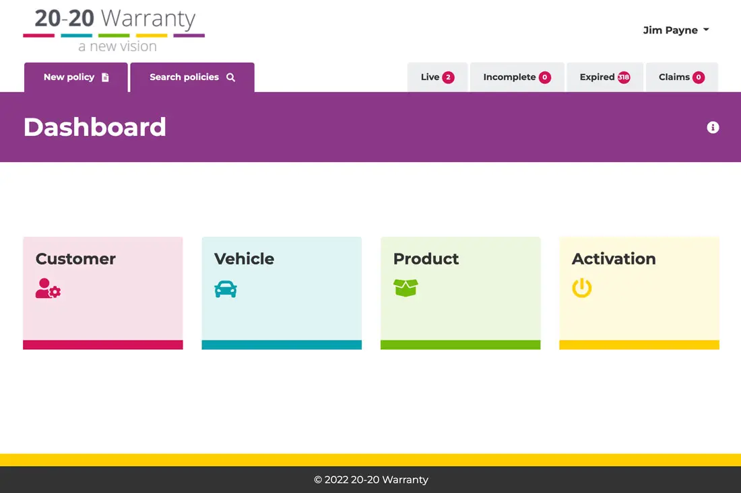Switch to the Live policies tab
The image size is (741, 493).
[437, 77]
